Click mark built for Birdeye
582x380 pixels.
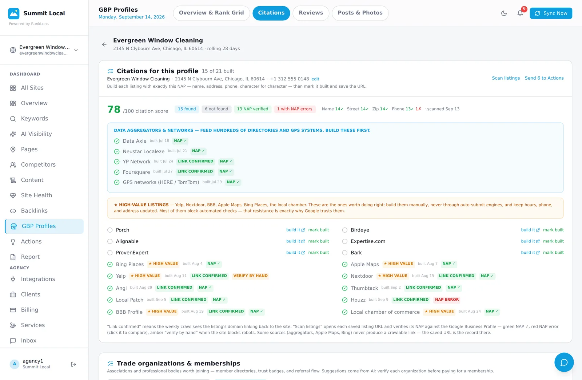[553, 230]
